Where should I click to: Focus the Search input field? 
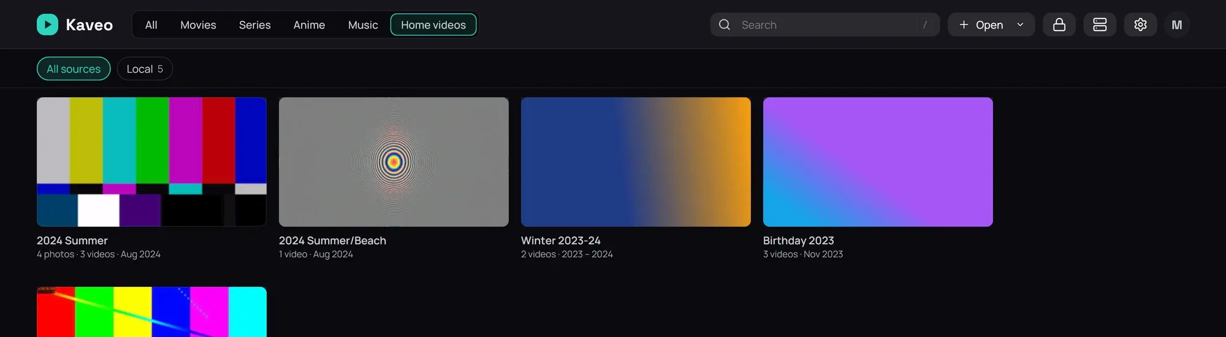[x=824, y=25]
